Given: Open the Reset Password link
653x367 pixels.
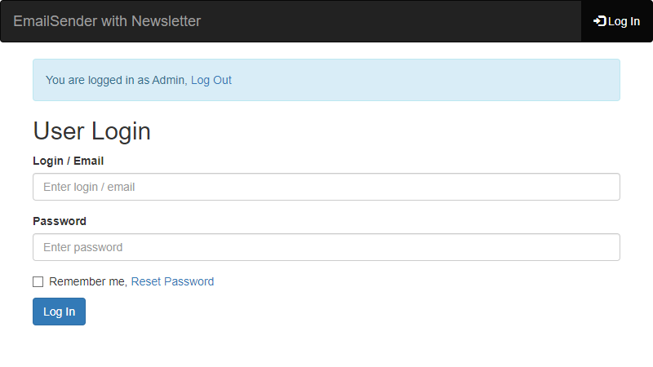Looking at the screenshot, I should [172, 281].
